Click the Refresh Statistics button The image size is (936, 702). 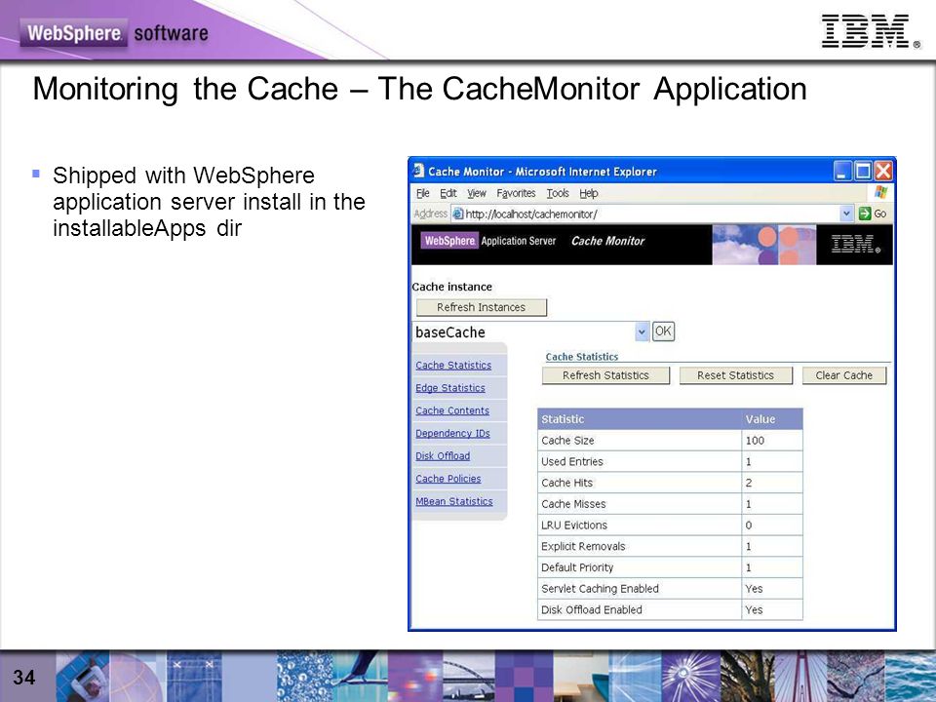click(x=605, y=375)
